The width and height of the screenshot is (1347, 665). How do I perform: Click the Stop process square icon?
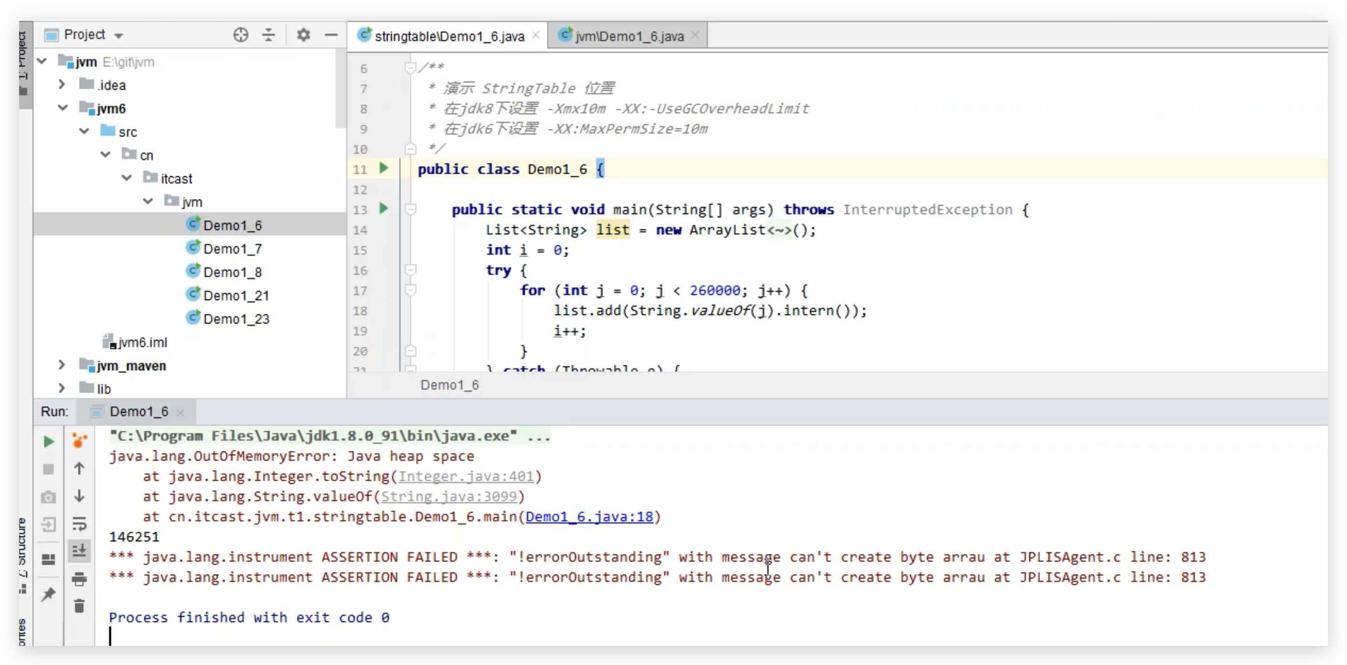[x=48, y=469]
